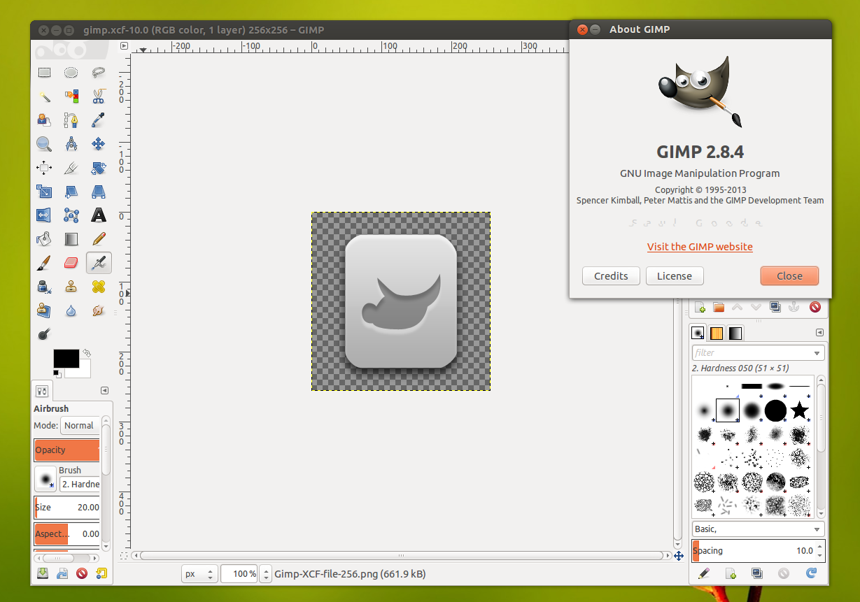860x602 pixels.
Task: Select the Rectangle Select tool
Action: pos(44,72)
